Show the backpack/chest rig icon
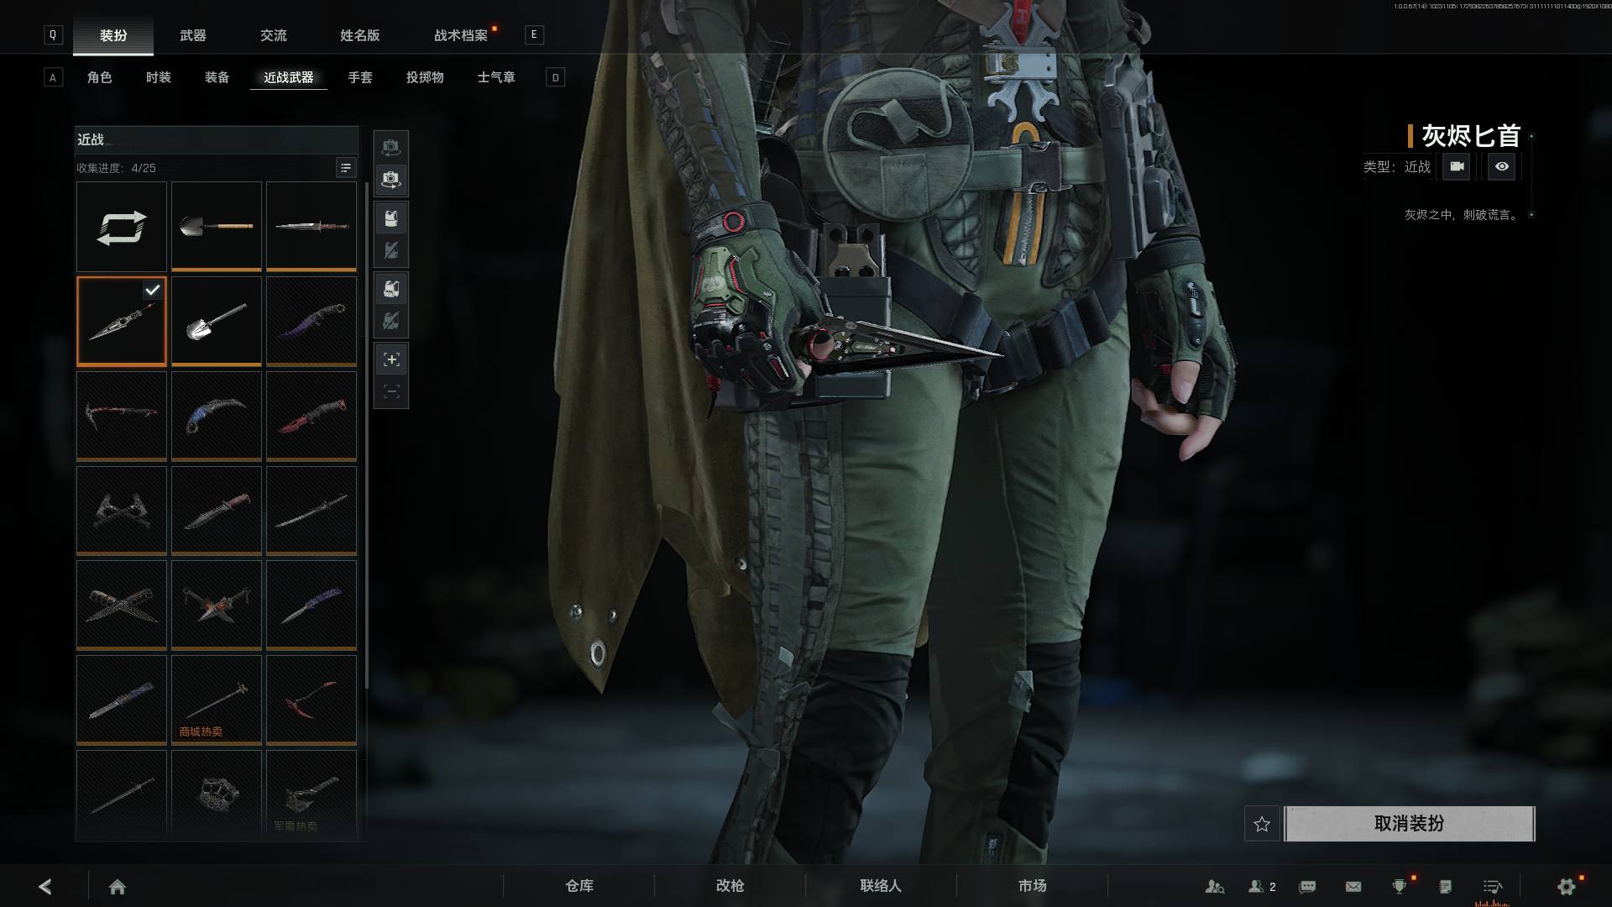This screenshot has width=1612, height=907. pyautogui.click(x=391, y=289)
